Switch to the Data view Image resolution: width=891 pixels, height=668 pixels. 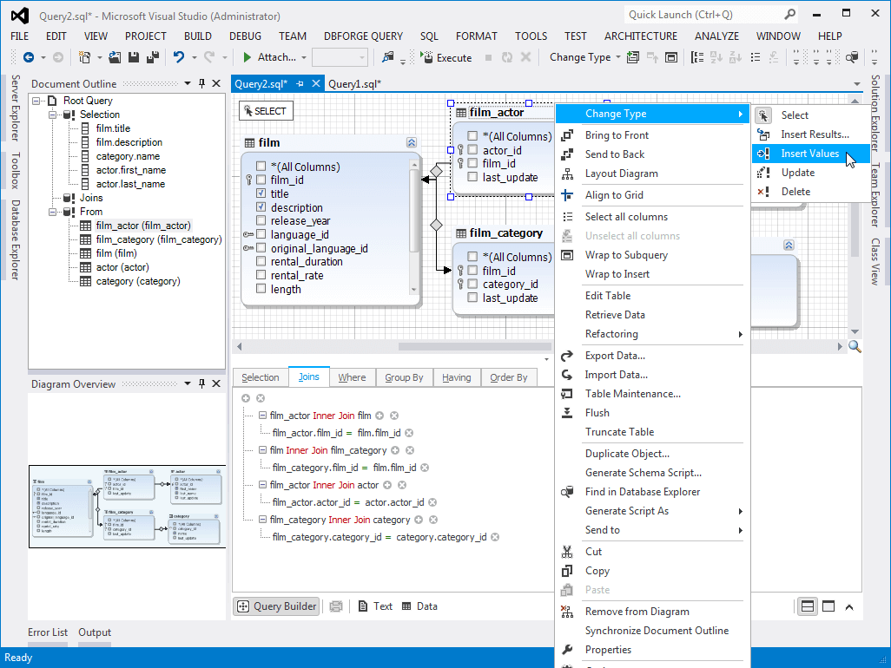419,606
